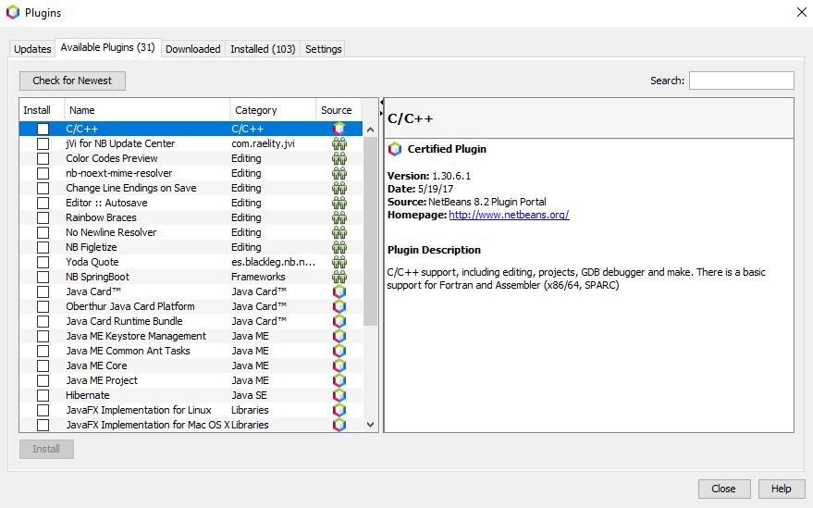Click the NetBeans source icon for Hibernate

[339, 395]
